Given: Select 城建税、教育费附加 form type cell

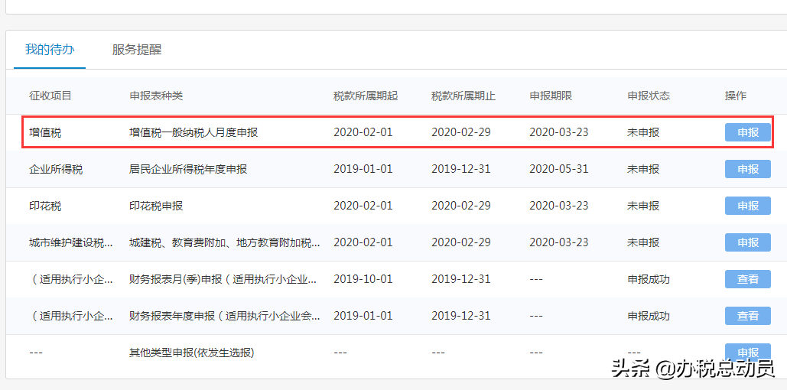Looking at the screenshot, I should coord(225,242).
